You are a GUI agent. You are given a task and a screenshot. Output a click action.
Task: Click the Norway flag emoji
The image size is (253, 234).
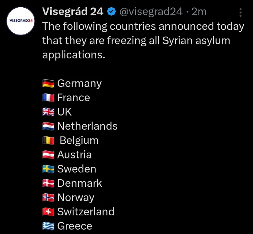[x=48, y=197]
